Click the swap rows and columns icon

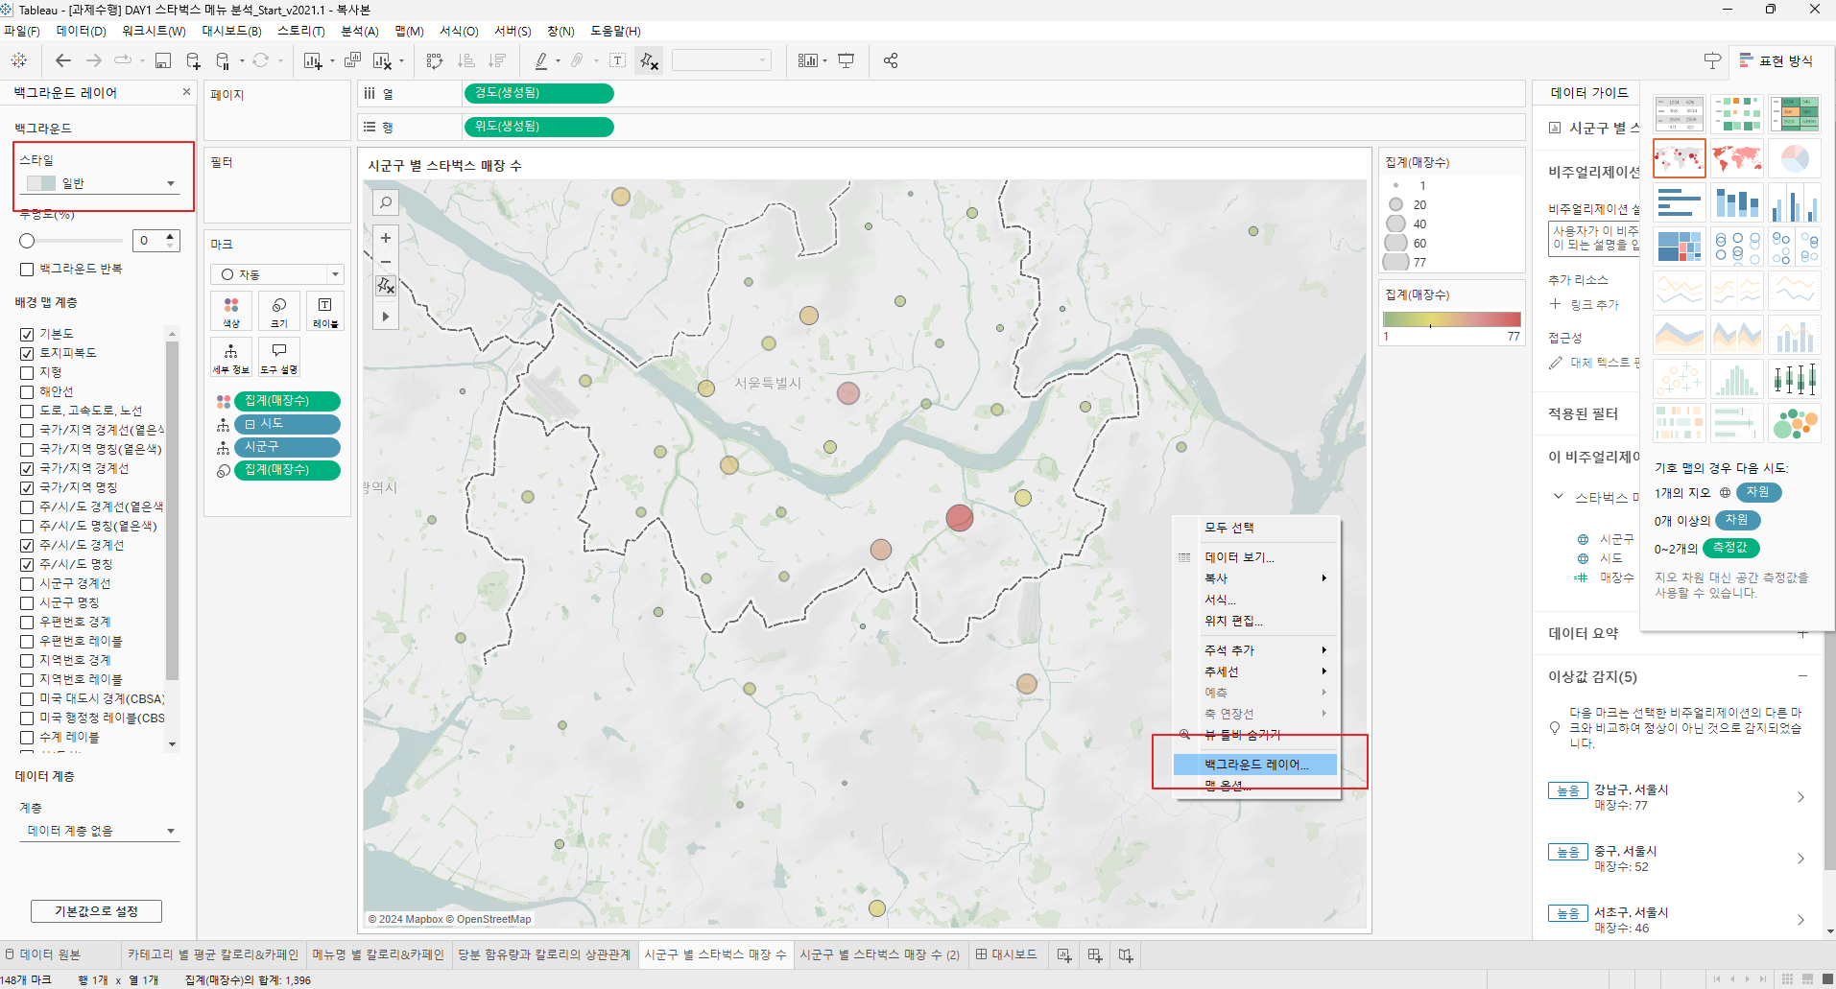pos(435,60)
